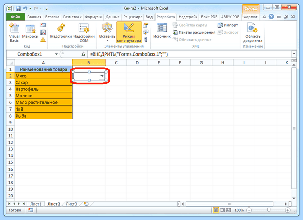Click Пакеты расширения
Viewport: 303px width, 220px height.
(x=194, y=32)
